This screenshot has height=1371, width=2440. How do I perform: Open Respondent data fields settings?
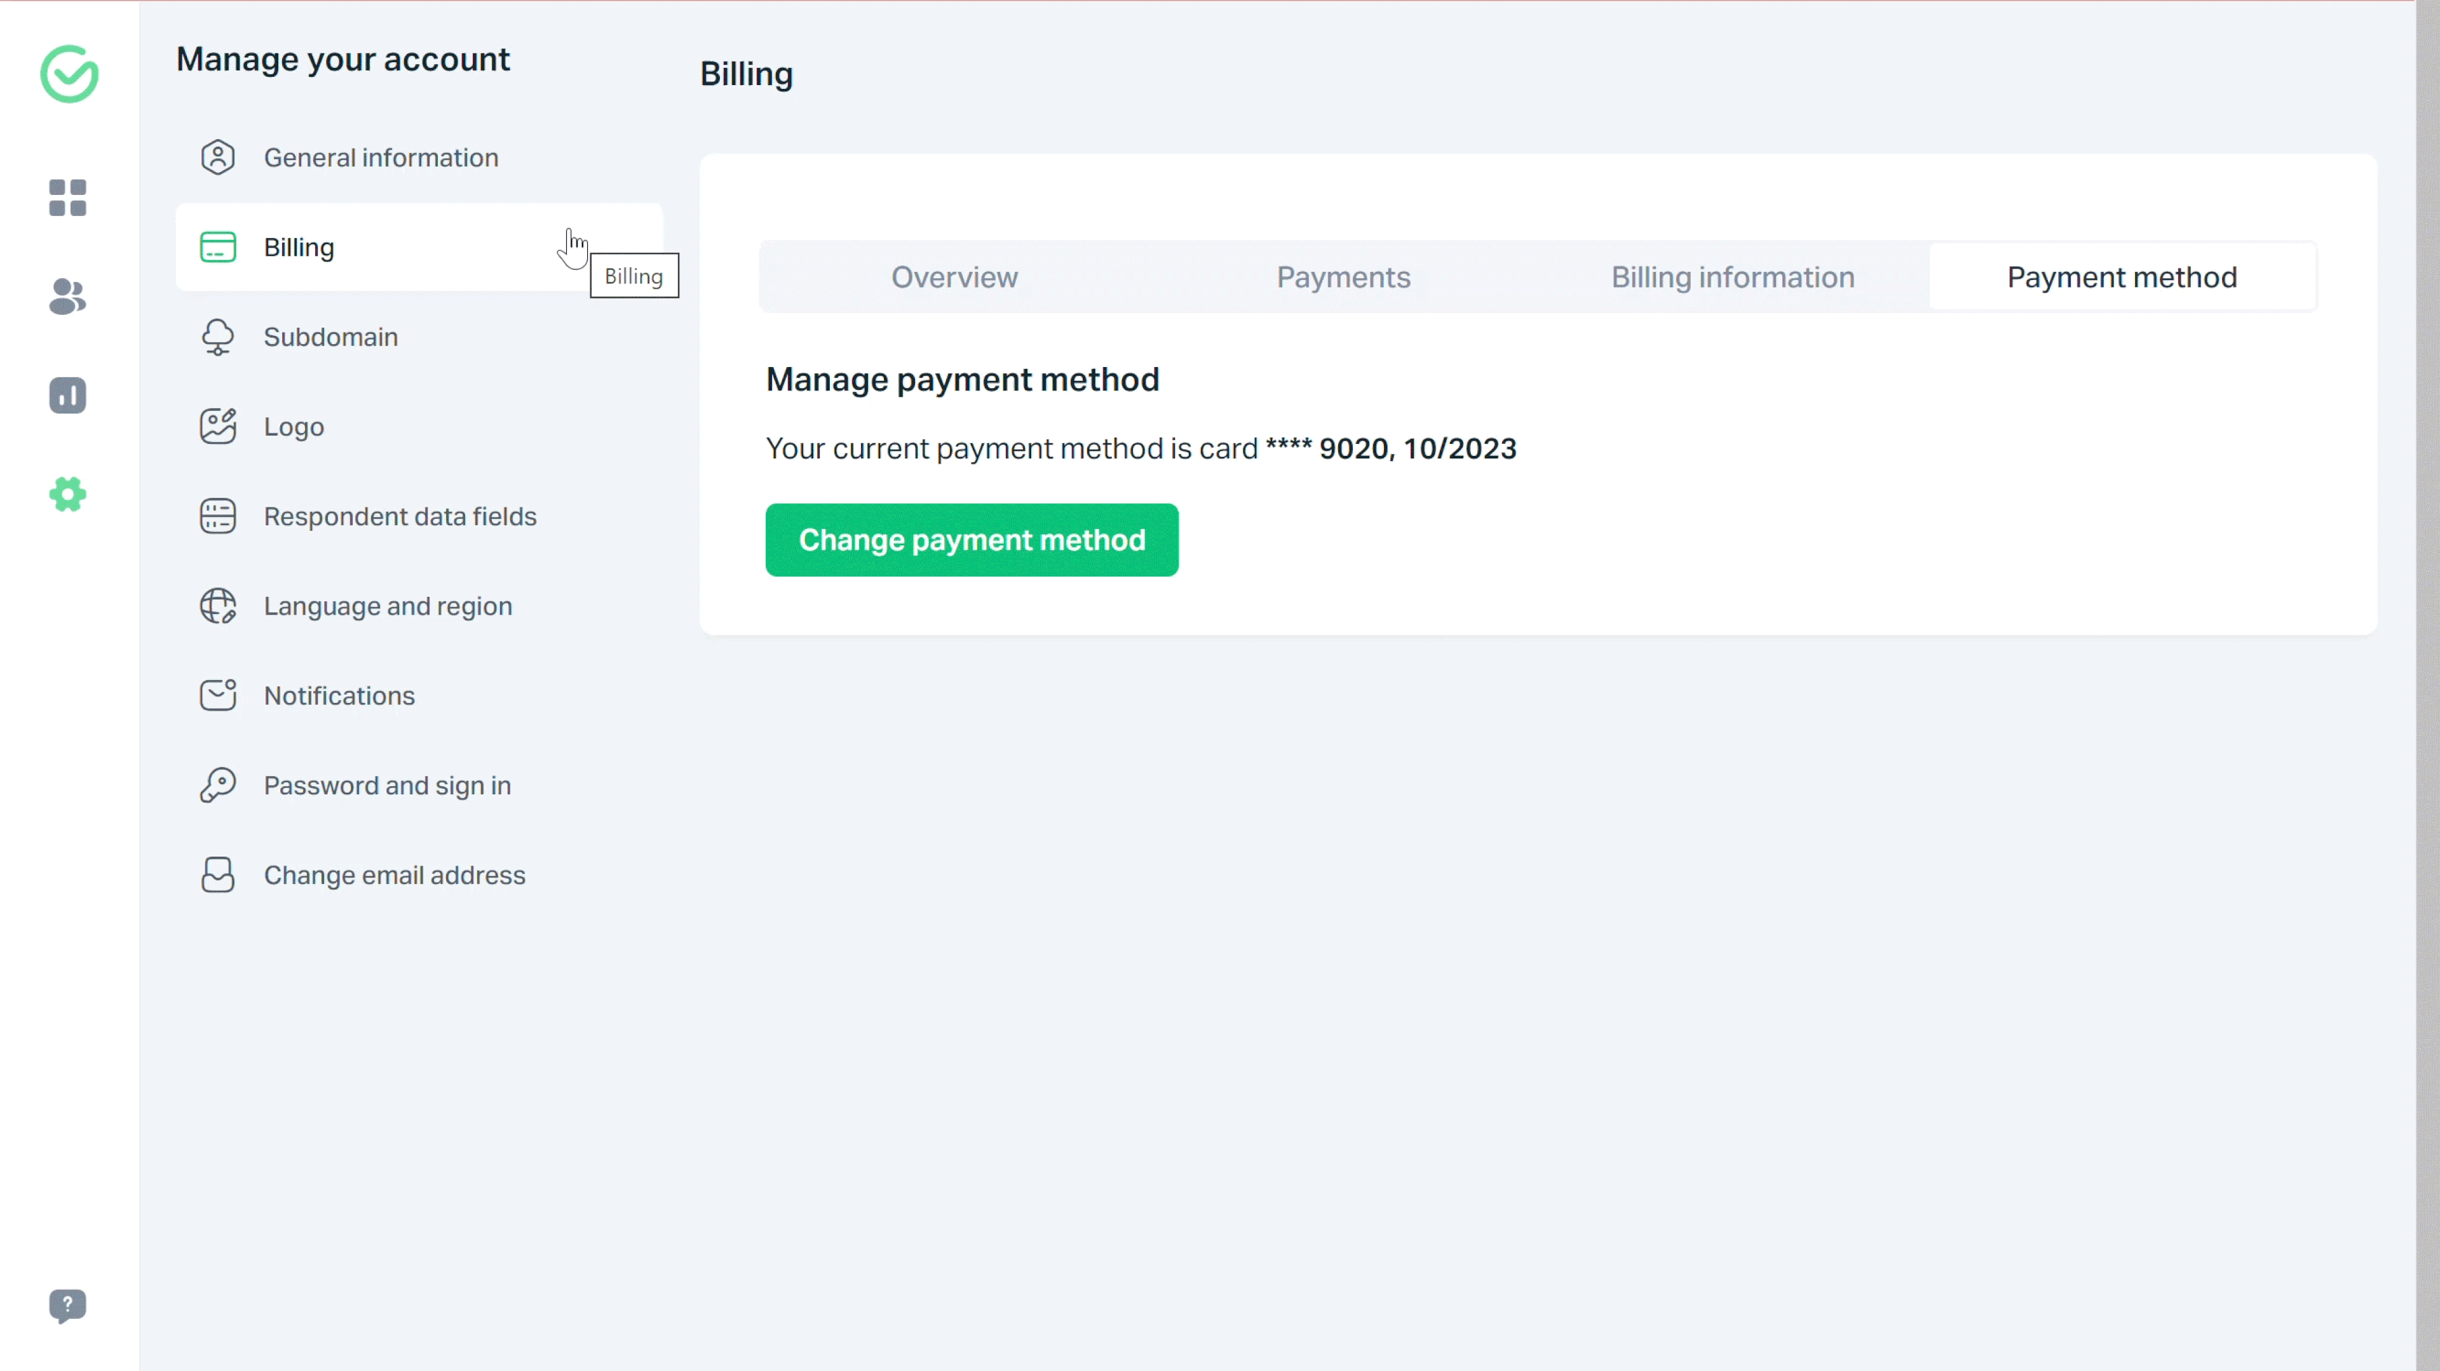[400, 516]
